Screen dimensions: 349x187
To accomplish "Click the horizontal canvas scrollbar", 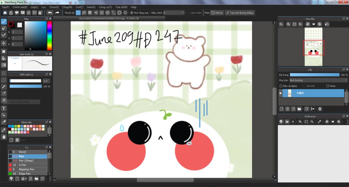I will 165,180.
